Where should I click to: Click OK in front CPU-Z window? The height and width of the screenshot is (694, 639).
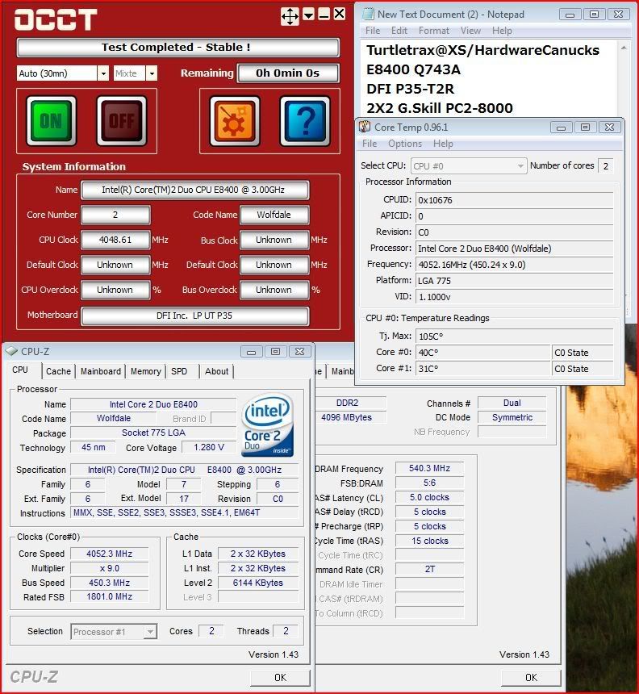coord(280,678)
